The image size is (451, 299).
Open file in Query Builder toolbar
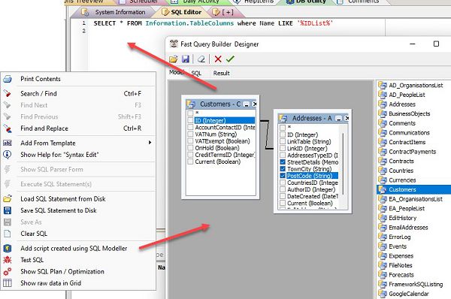pyautogui.click(x=173, y=59)
